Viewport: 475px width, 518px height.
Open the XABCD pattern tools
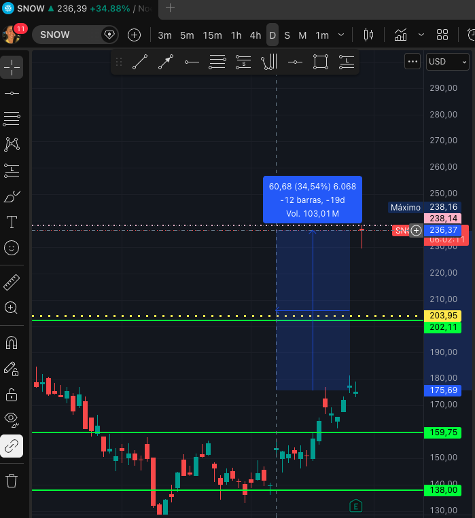tap(12, 145)
